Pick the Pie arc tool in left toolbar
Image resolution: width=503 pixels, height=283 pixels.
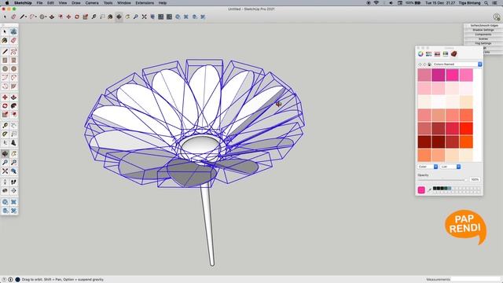(13, 86)
